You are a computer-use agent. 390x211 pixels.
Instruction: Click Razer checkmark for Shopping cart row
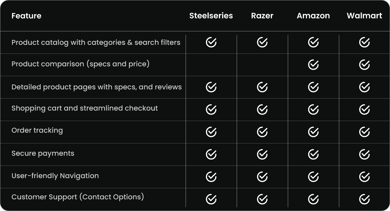(x=262, y=109)
